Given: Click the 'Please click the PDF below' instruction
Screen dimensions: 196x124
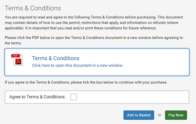Looking at the screenshot, I should [94, 40].
